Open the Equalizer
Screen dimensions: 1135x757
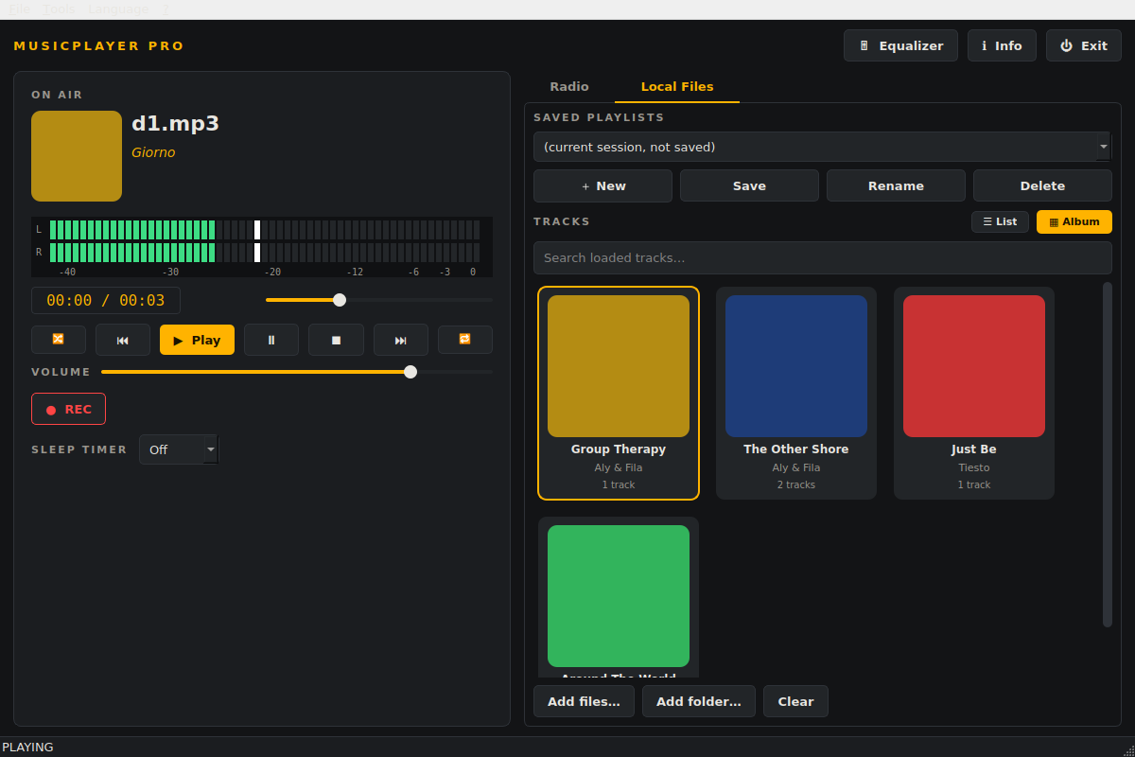pos(900,45)
